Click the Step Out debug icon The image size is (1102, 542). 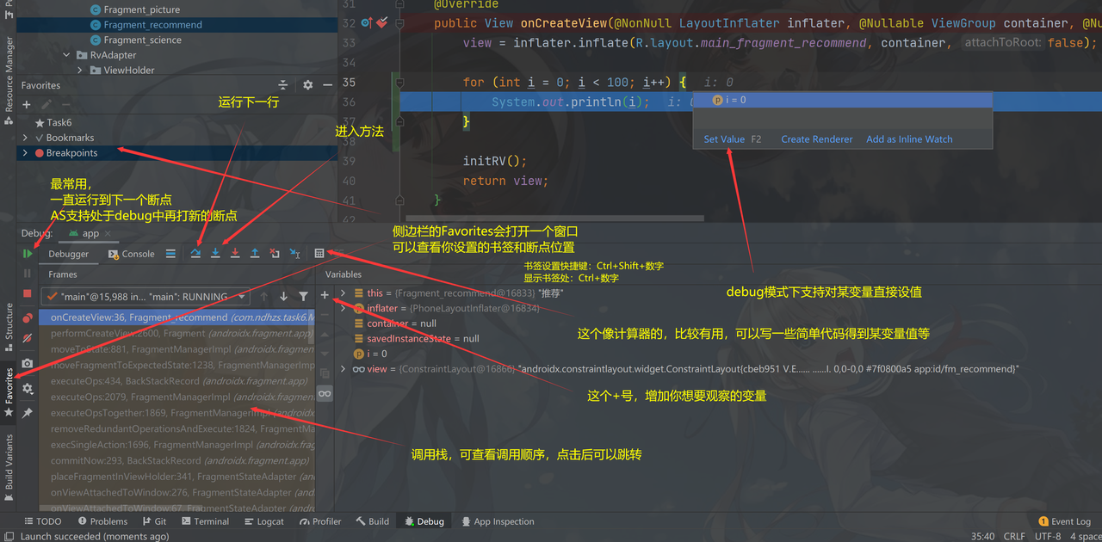tap(255, 254)
